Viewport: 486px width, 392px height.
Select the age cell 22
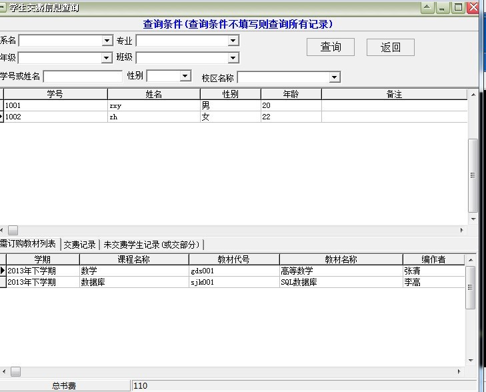[291, 117]
